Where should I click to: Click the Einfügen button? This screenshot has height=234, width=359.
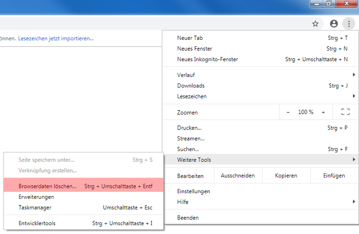point(334,175)
